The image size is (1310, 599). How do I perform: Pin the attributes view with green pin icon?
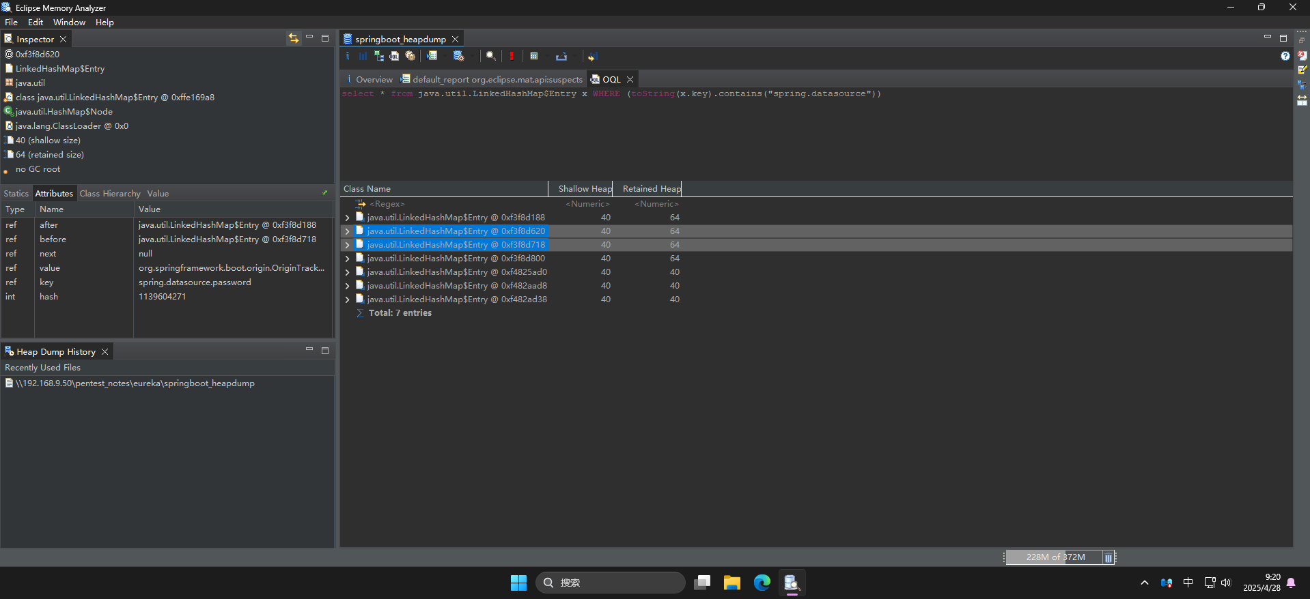pyautogui.click(x=325, y=193)
